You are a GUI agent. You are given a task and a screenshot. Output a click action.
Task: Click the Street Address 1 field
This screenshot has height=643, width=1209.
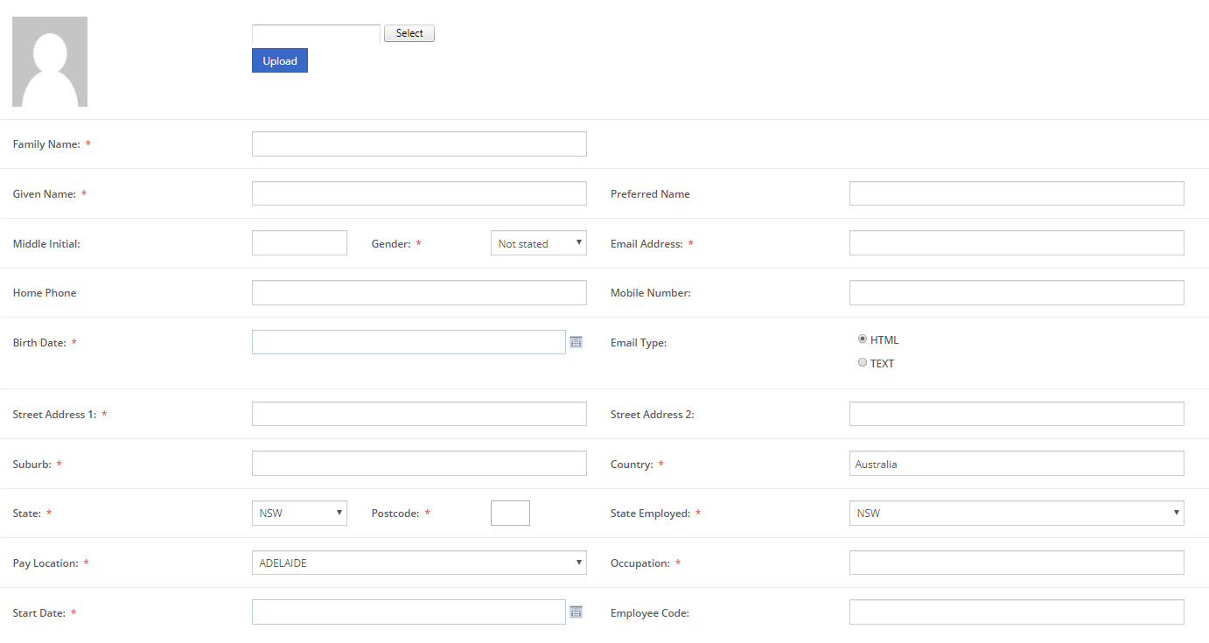click(419, 414)
